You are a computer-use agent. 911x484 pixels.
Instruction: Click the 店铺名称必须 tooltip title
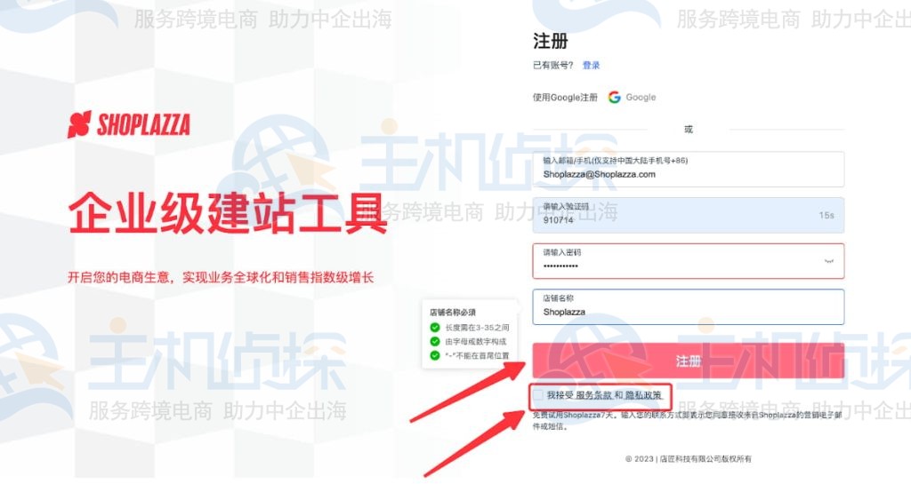click(x=453, y=312)
